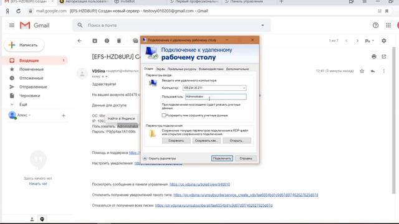This screenshot has height=224, width=399.
Task: Open Gmail settings gear icon
Action: [x=384, y=40]
